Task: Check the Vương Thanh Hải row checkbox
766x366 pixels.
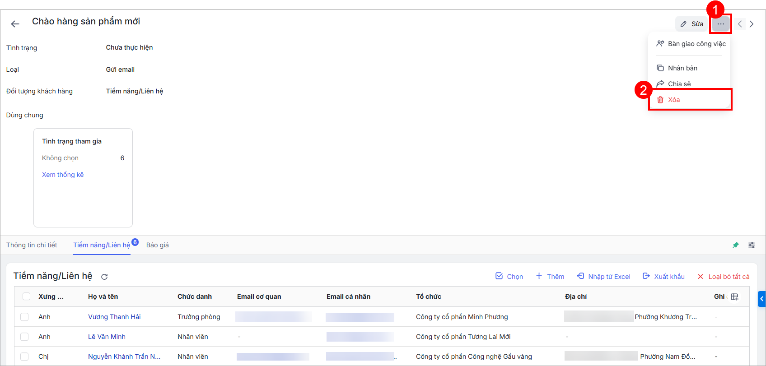Action: click(x=24, y=317)
